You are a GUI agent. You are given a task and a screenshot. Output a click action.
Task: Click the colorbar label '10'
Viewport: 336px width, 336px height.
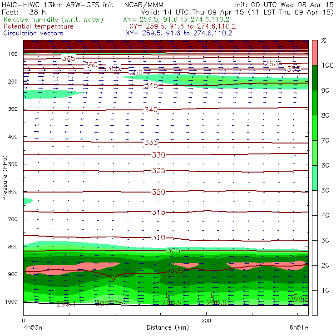pyautogui.click(x=325, y=290)
